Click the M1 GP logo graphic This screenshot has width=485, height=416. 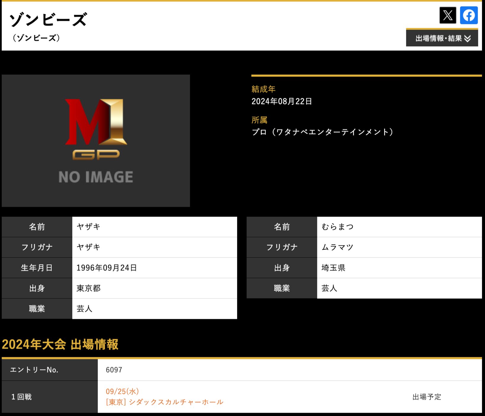click(96, 129)
